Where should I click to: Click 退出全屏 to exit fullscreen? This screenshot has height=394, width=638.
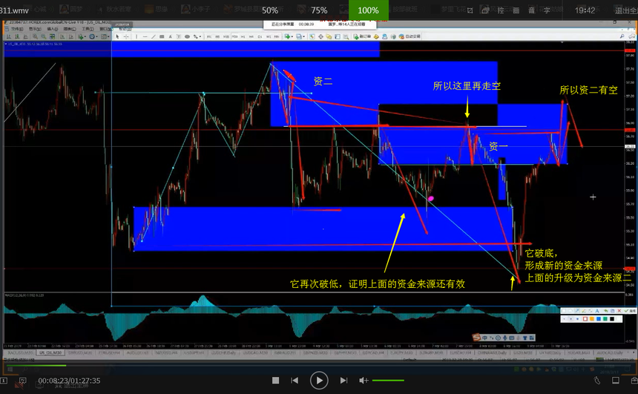point(626,10)
